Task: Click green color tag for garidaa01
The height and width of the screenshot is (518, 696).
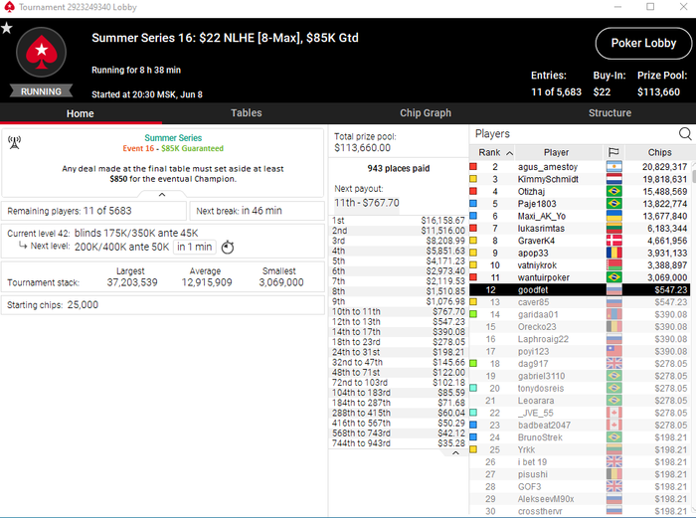Action: pyautogui.click(x=473, y=314)
